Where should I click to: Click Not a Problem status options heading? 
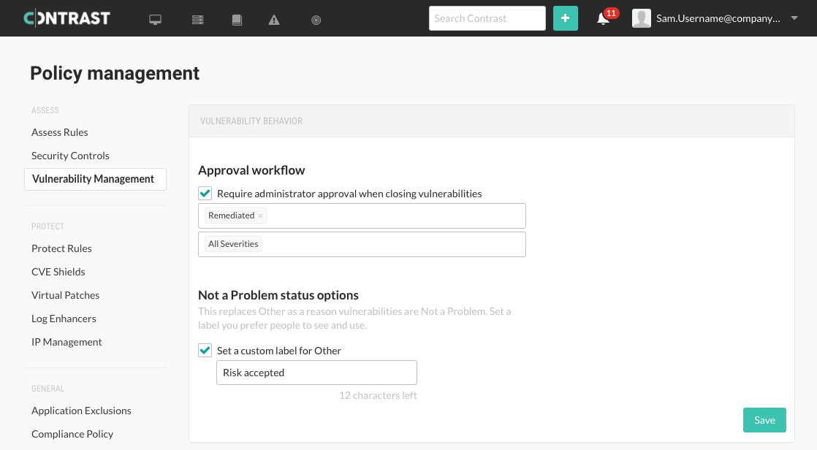point(278,295)
